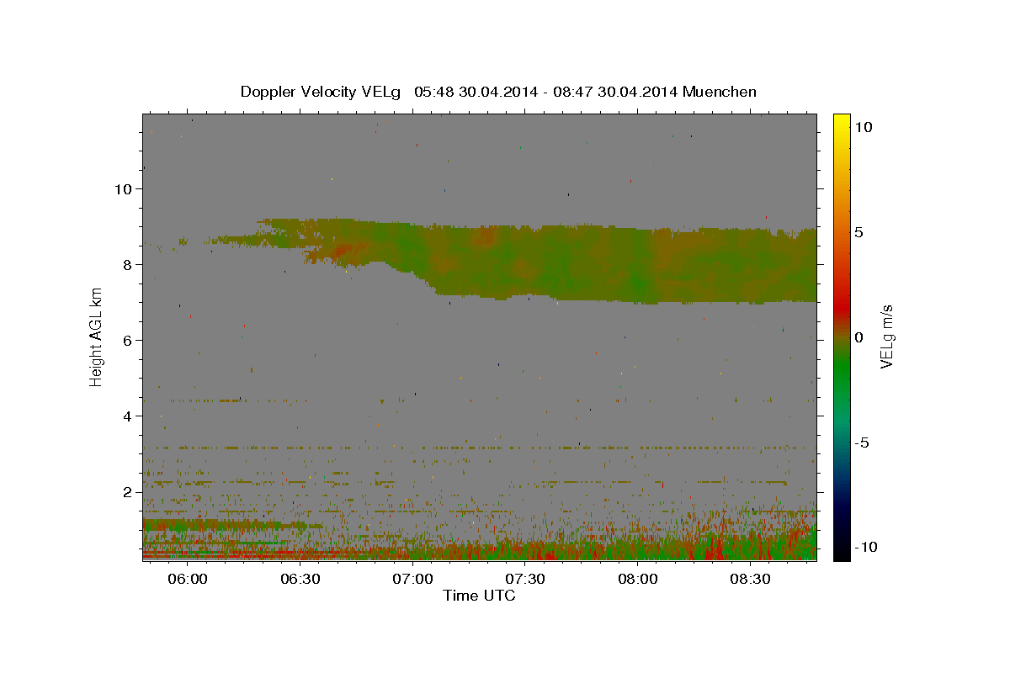Click the height tick label '4'
Viewport: 1010px width, 673px height.
tap(127, 416)
